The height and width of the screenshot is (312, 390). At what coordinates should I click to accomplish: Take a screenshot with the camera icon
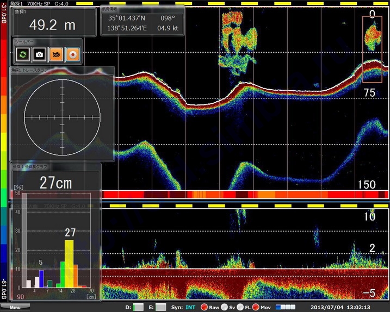coord(39,54)
